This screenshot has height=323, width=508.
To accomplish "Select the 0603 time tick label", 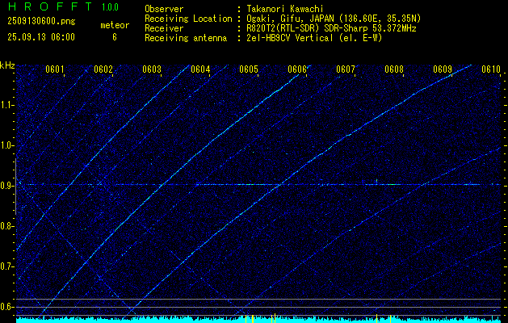I will click(x=152, y=69).
